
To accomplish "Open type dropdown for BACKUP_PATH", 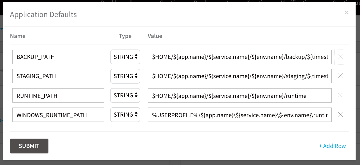I will [125, 57].
